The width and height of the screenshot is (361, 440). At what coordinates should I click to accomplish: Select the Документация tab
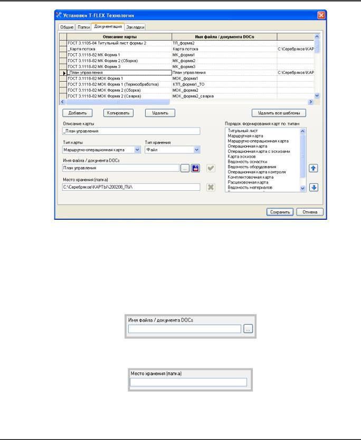[108, 26]
